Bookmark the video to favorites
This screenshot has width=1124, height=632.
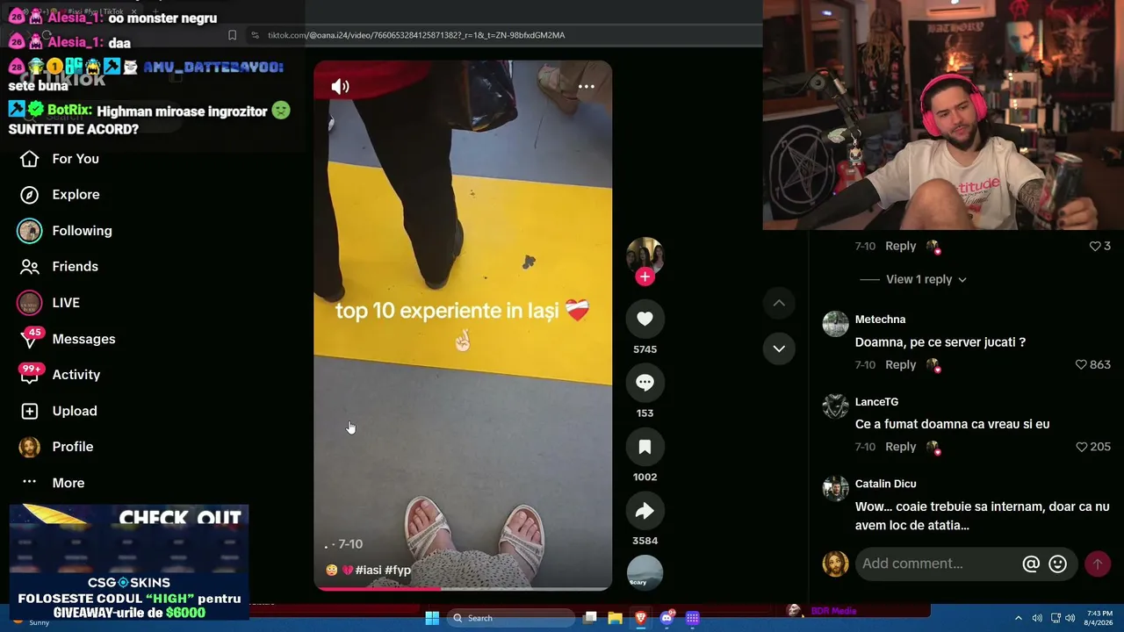(x=645, y=447)
